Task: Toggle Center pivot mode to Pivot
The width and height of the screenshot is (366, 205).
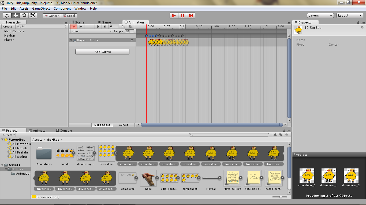Action: coord(51,15)
